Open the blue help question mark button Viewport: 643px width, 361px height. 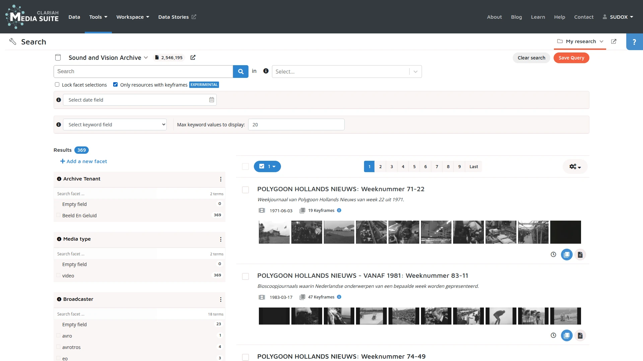[634, 42]
